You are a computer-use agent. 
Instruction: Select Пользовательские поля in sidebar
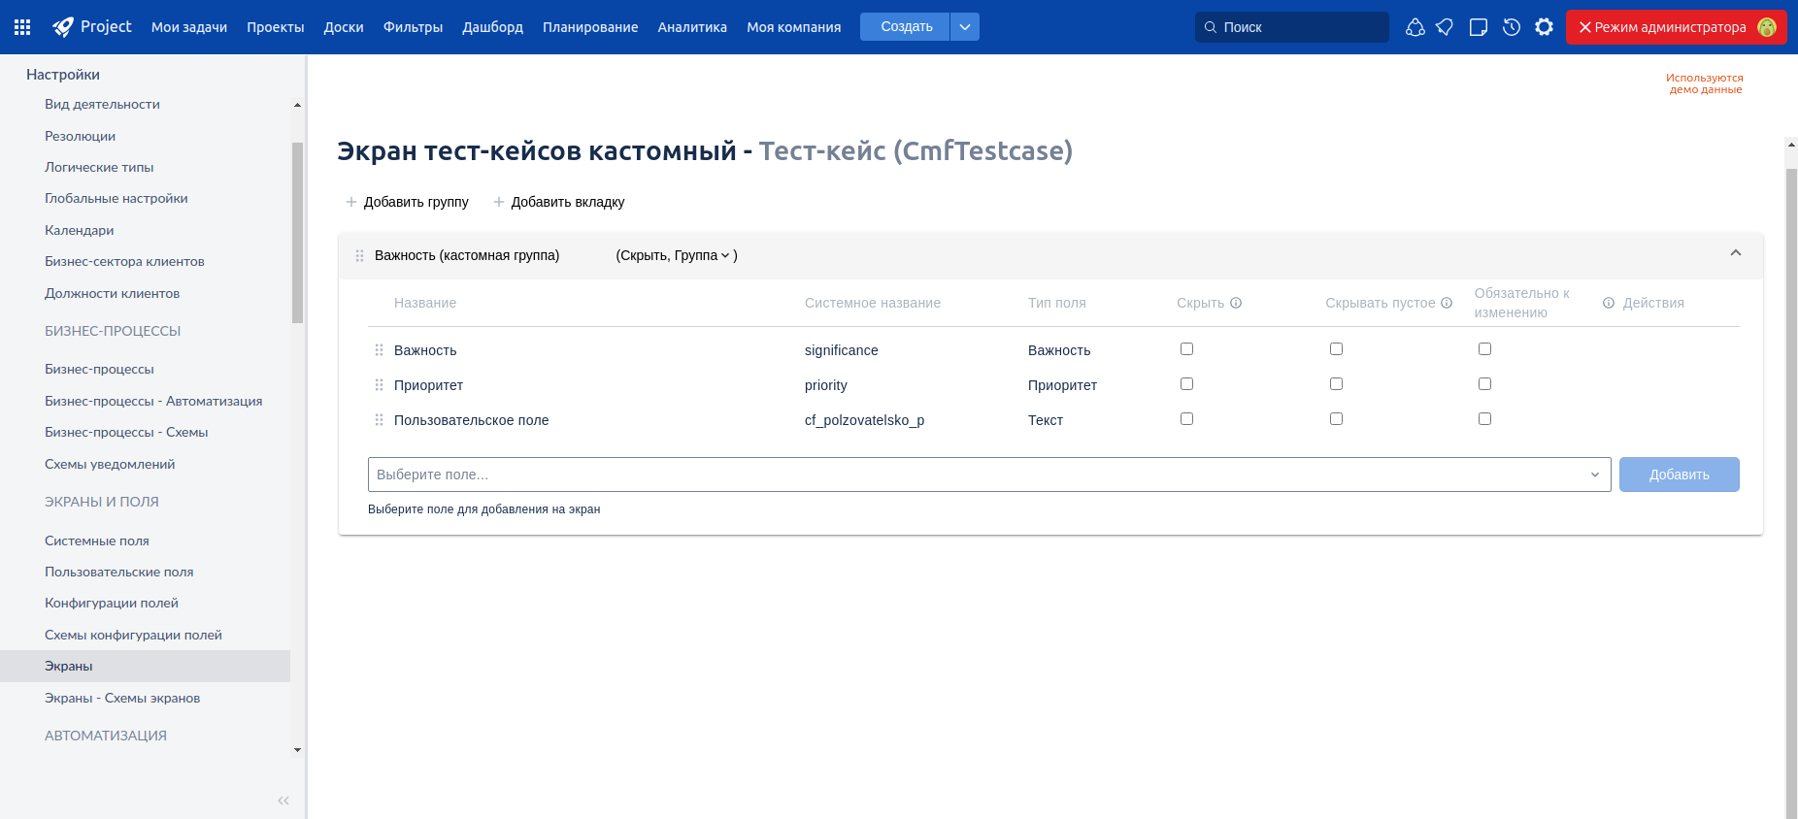[118, 572]
